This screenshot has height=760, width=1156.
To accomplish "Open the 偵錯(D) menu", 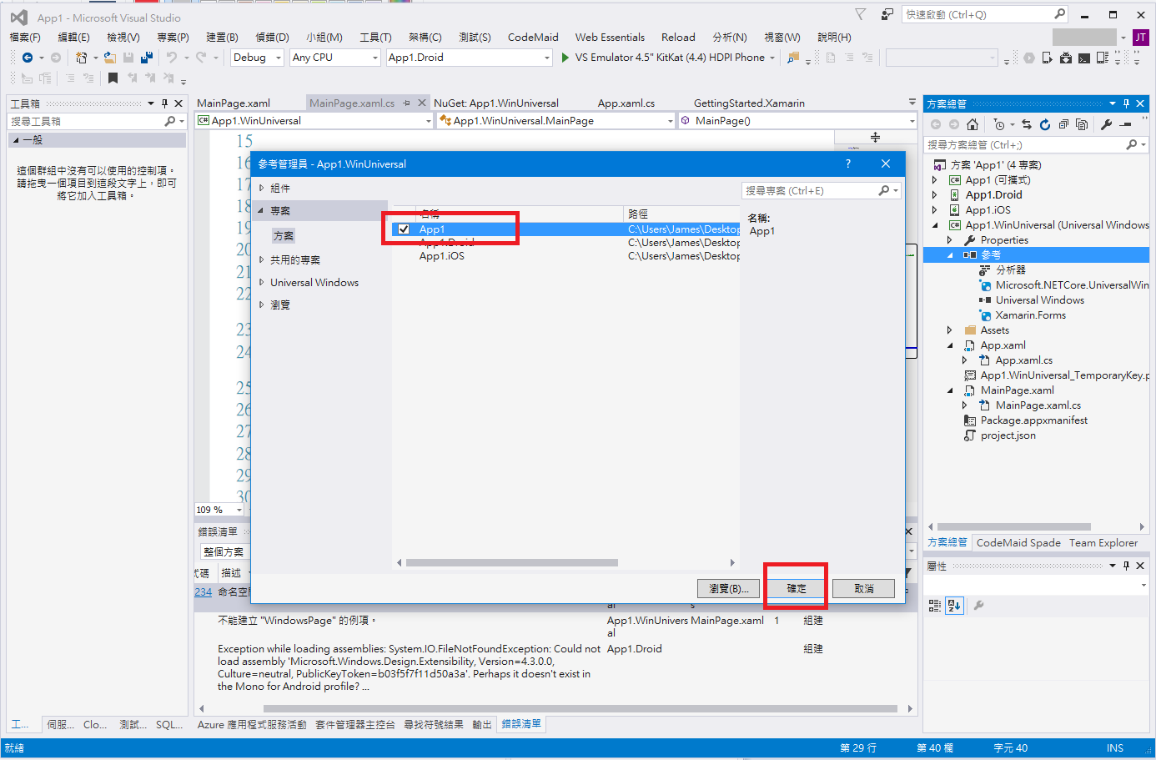I will 272,38.
